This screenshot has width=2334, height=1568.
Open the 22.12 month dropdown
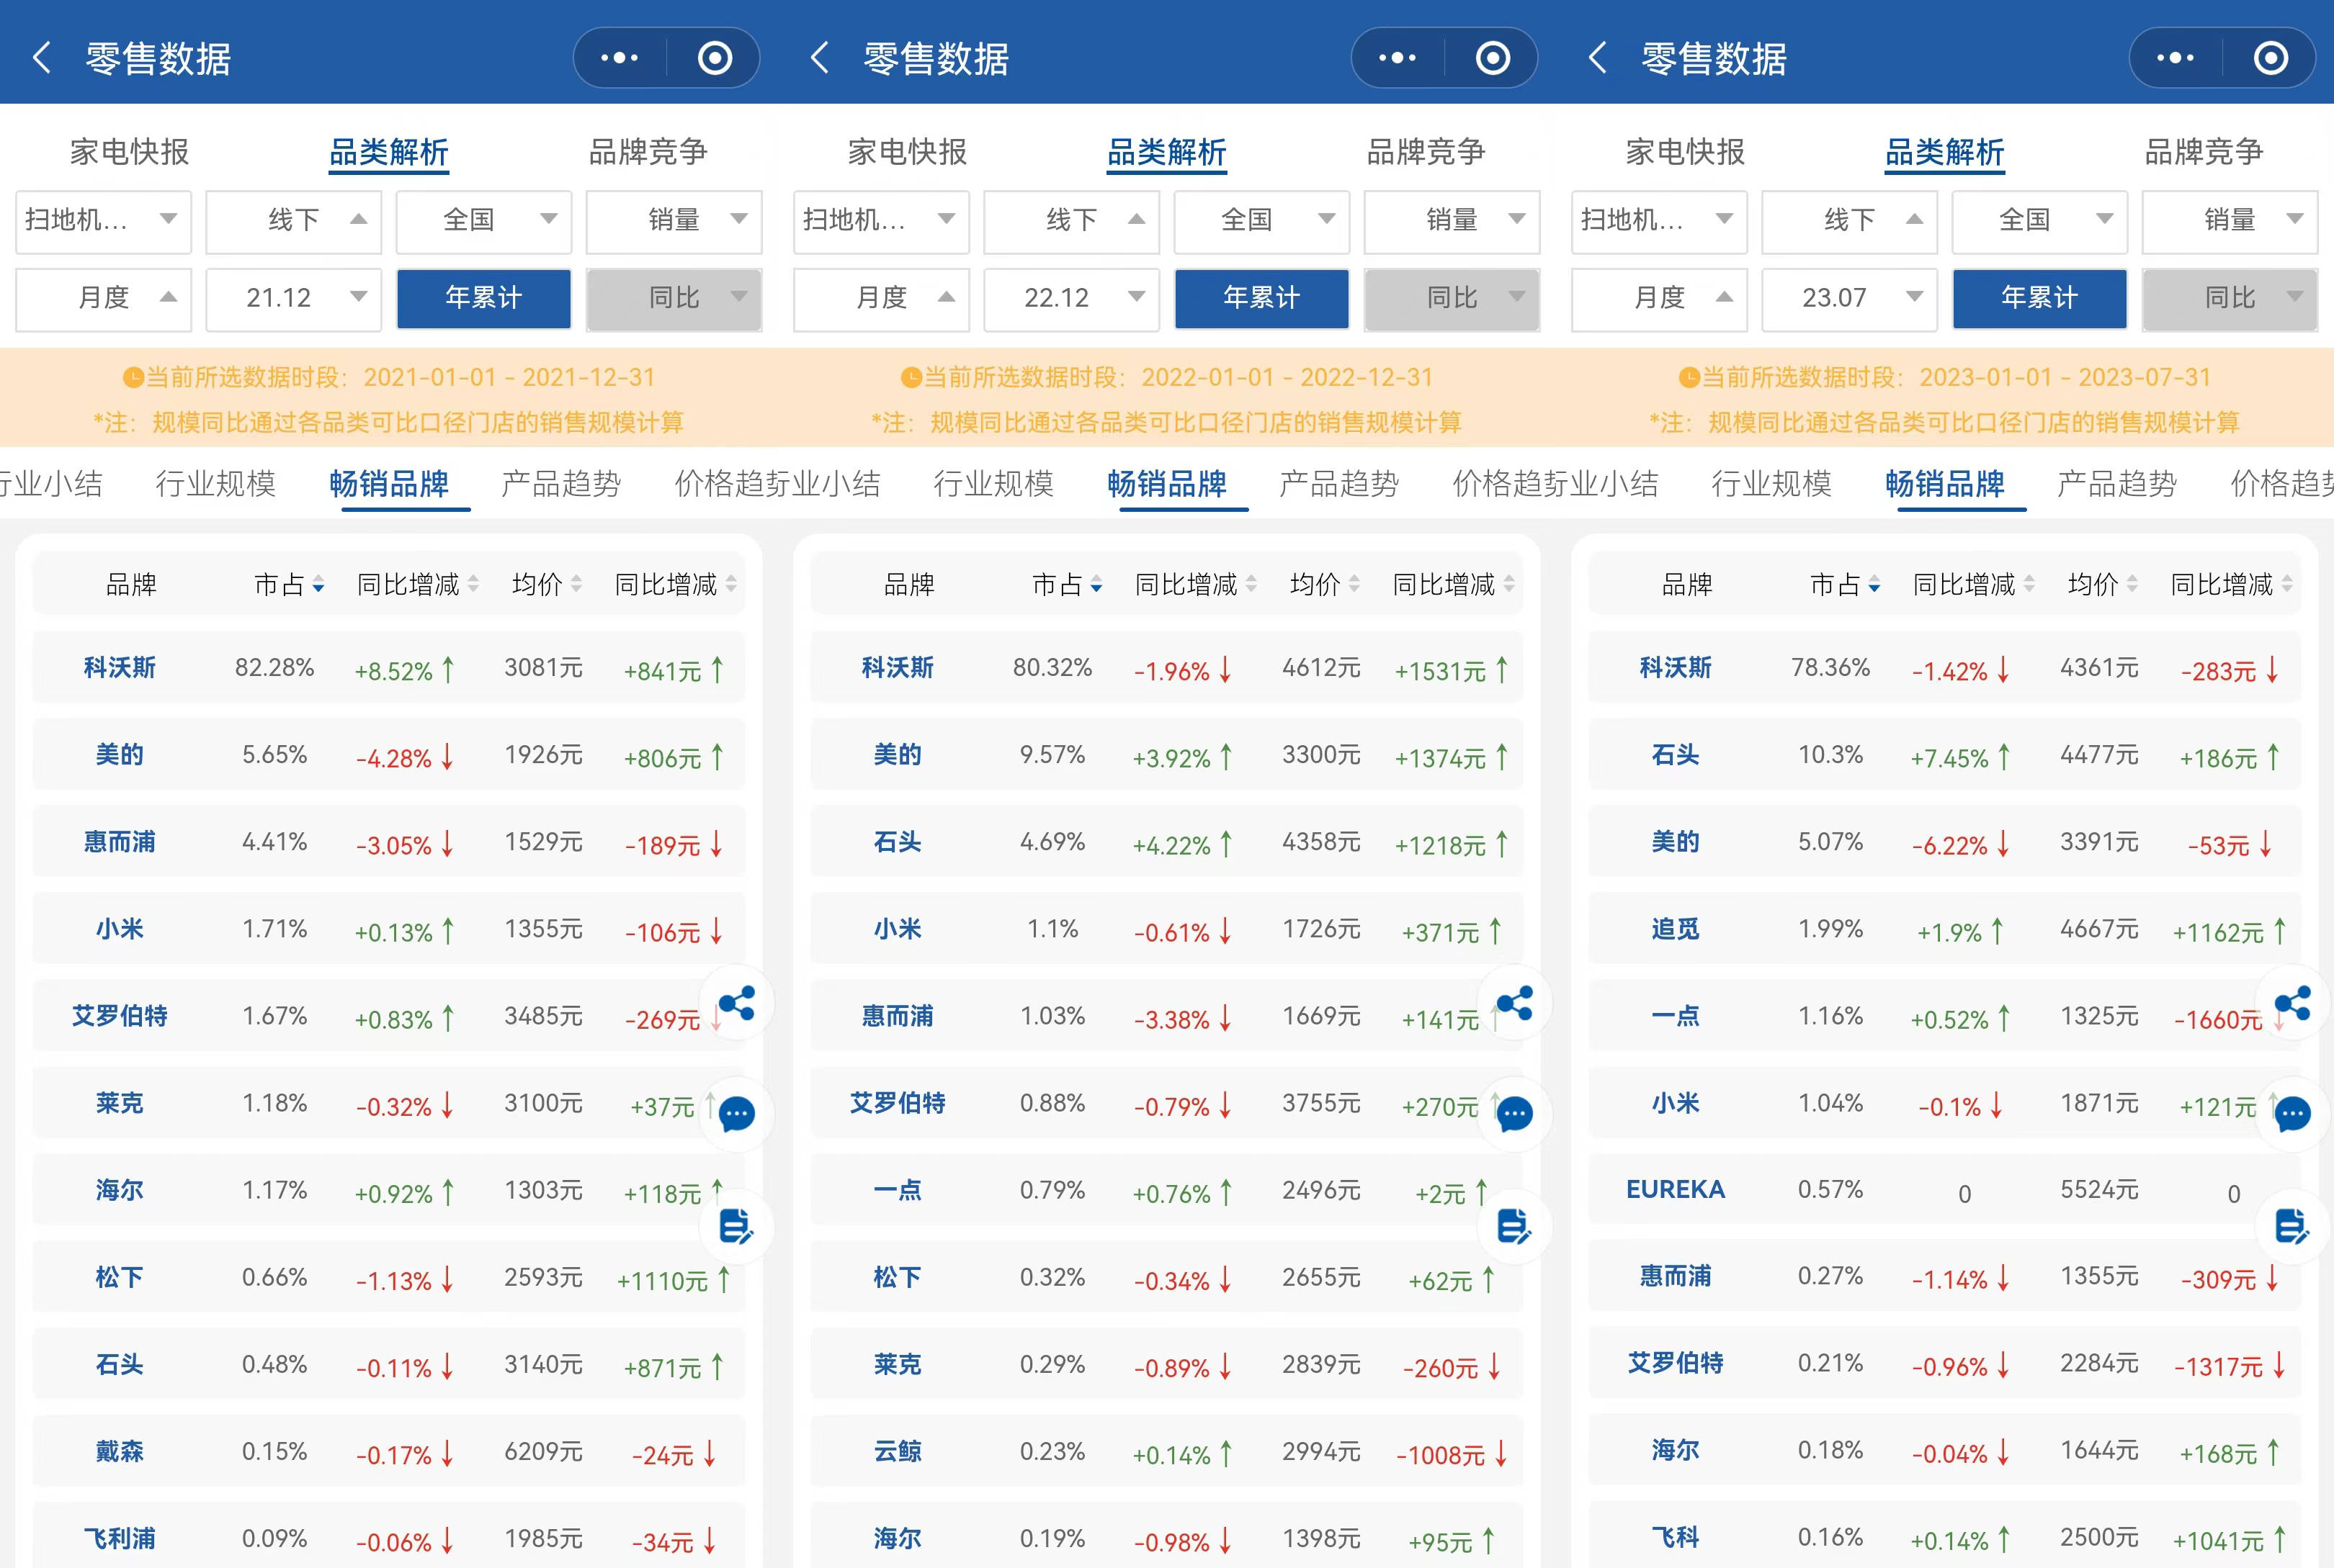(1070, 298)
